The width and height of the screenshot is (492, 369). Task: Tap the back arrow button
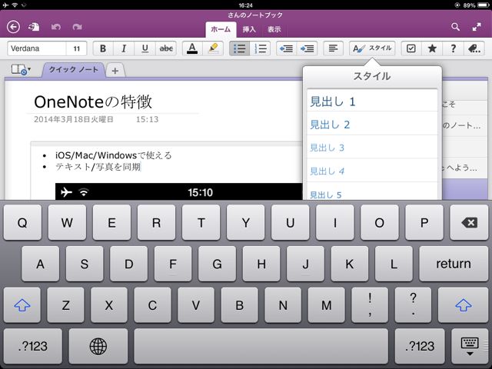tap(13, 27)
